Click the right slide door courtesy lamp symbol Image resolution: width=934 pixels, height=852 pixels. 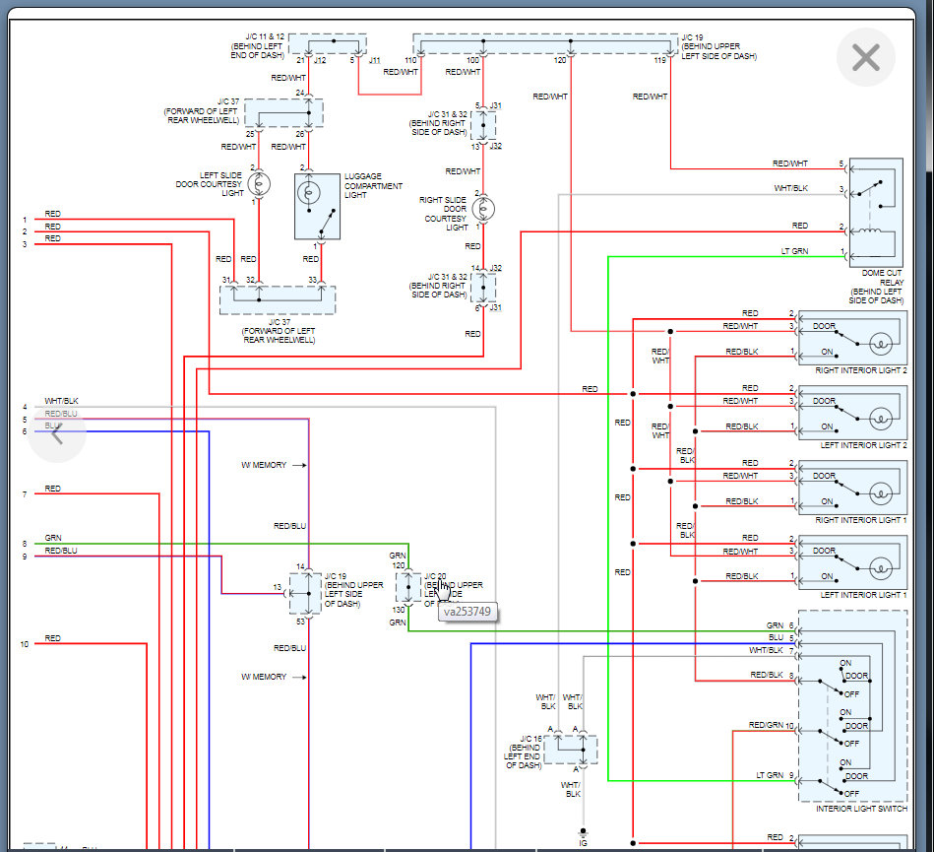point(483,209)
